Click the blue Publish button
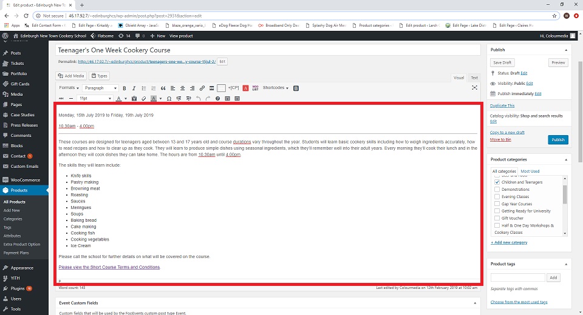Image resolution: width=583 pixels, height=315 pixels. (x=557, y=140)
